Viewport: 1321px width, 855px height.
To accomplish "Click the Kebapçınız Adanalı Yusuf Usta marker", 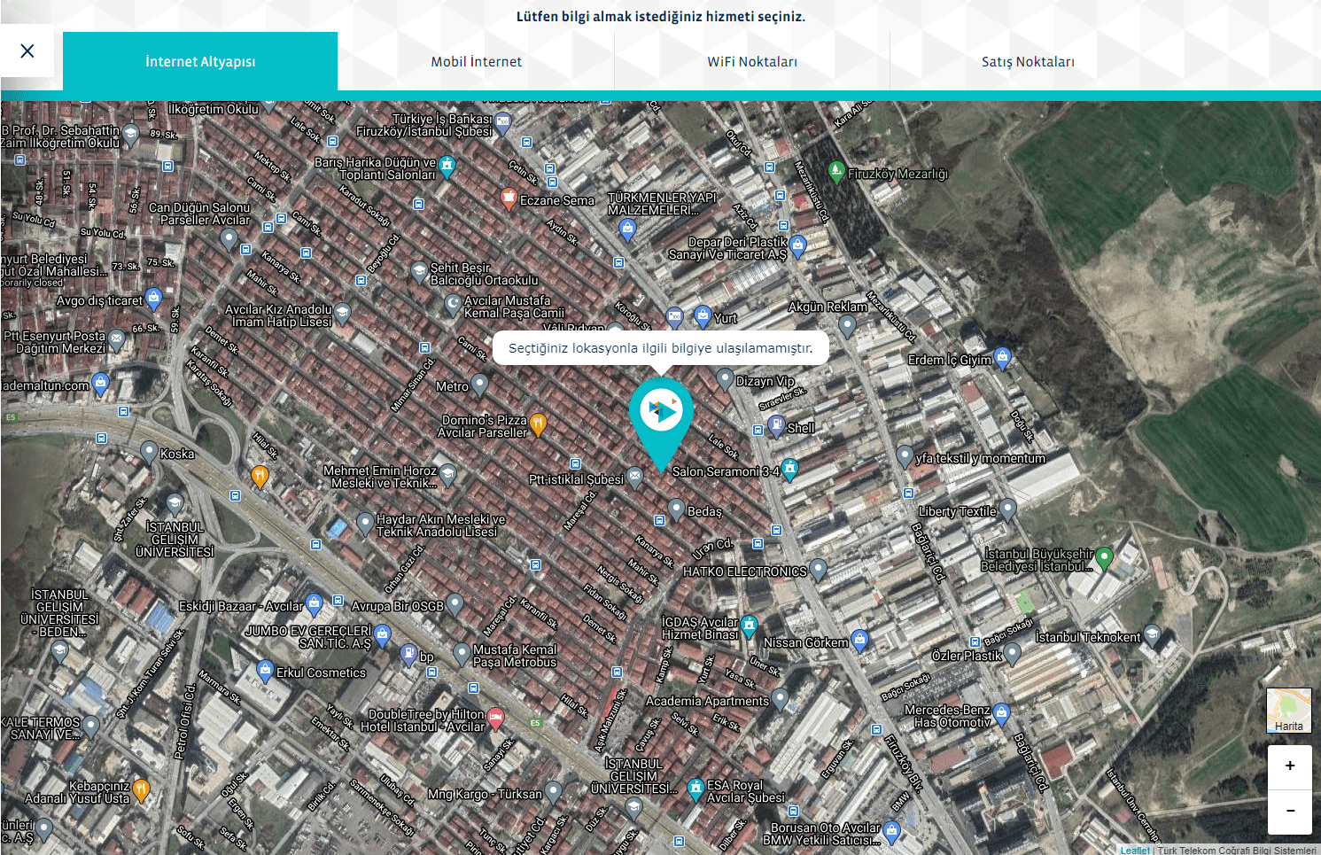I will click(141, 789).
